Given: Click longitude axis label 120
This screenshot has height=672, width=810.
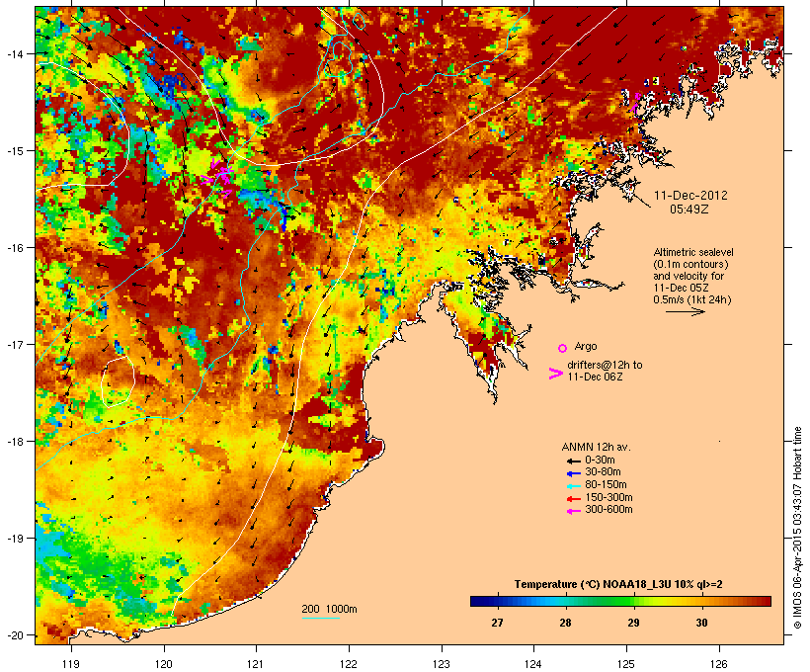Looking at the screenshot, I should (x=164, y=664).
